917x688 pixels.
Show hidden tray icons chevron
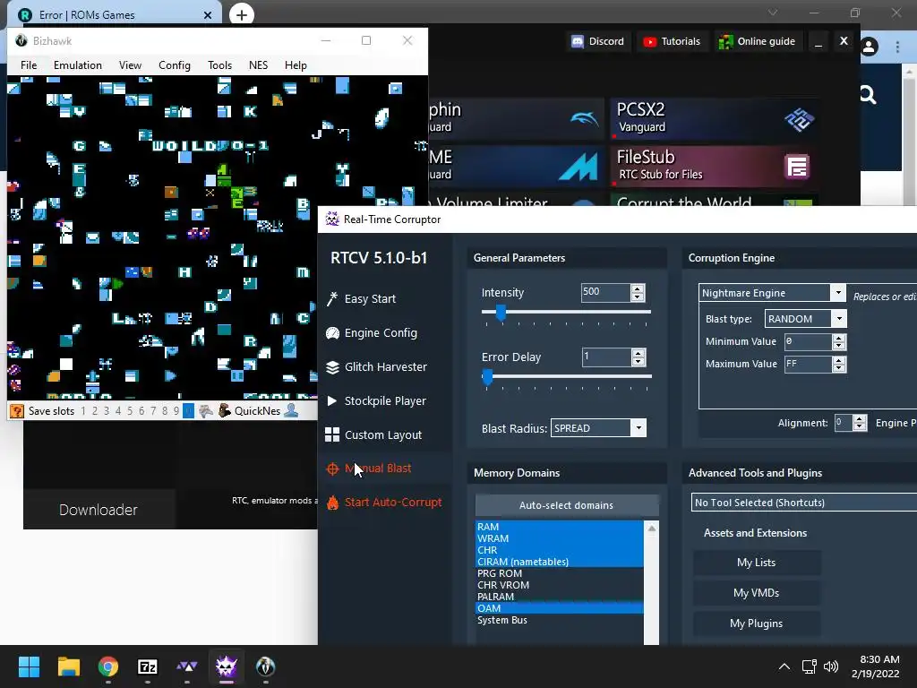(784, 666)
